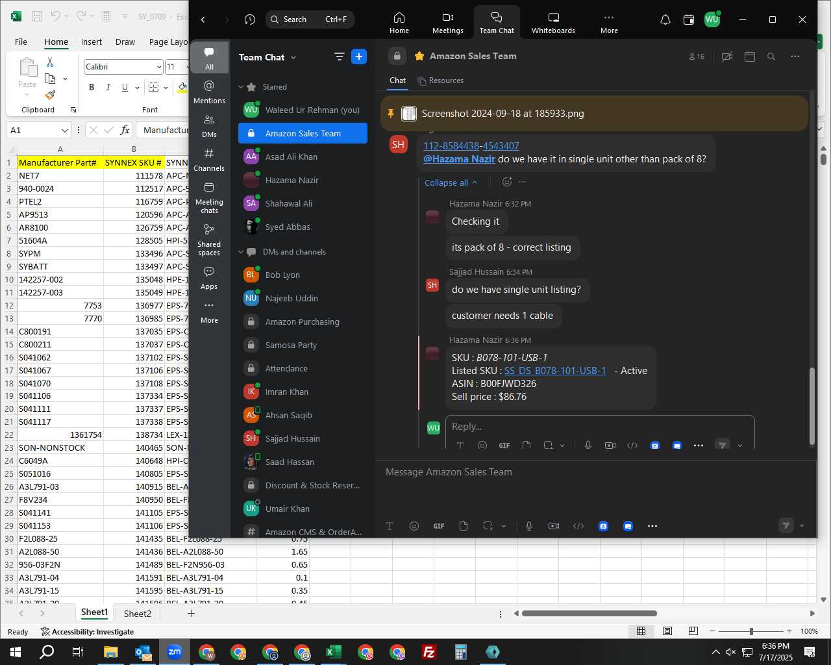Click GIF button in main message composer
The width and height of the screenshot is (831, 665).
[439, 526]
